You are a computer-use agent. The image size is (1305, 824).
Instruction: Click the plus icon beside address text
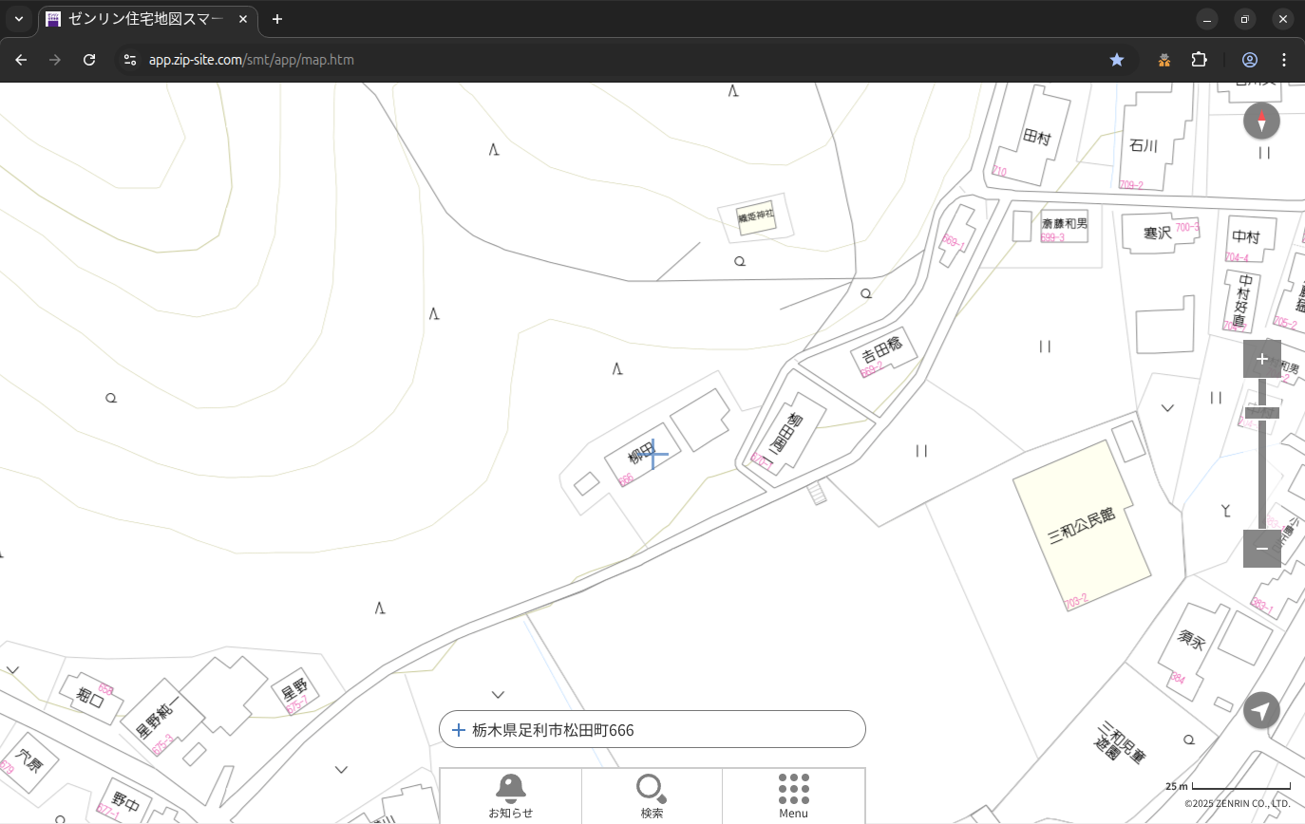pyautogui.click(x=459, y=730)
